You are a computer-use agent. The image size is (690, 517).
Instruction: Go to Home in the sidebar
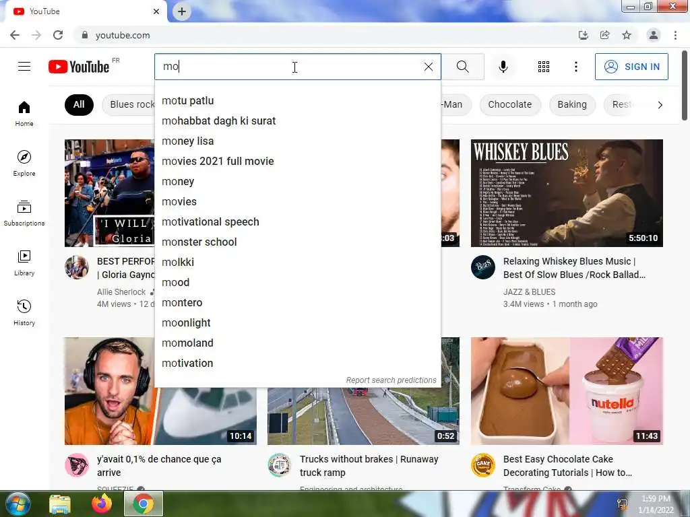point(24,113)
